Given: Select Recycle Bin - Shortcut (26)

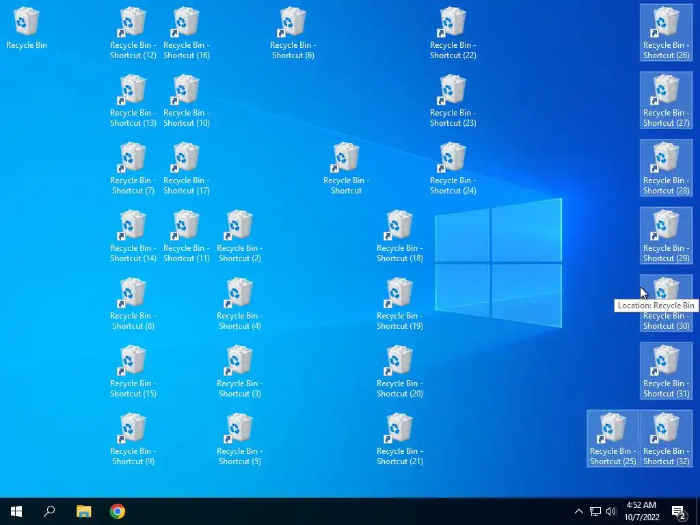Looking at the screenshot, I should click(x=666, y=33).
